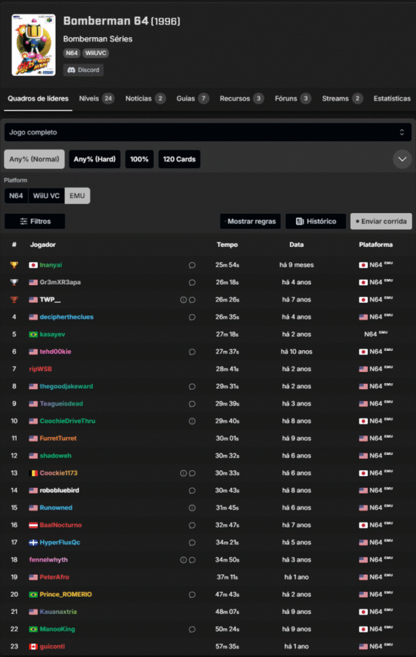
Task: Click video icon on ManooKing's run
Action: click(192, 629)
